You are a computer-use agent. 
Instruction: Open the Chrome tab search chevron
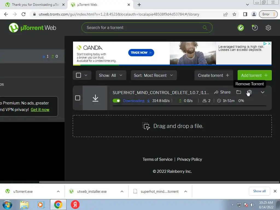[x=247, y=5]
